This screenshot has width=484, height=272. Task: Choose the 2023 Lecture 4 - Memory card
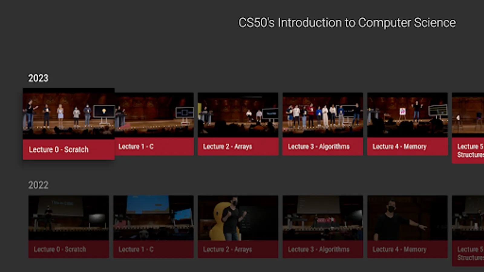(407, 124)
